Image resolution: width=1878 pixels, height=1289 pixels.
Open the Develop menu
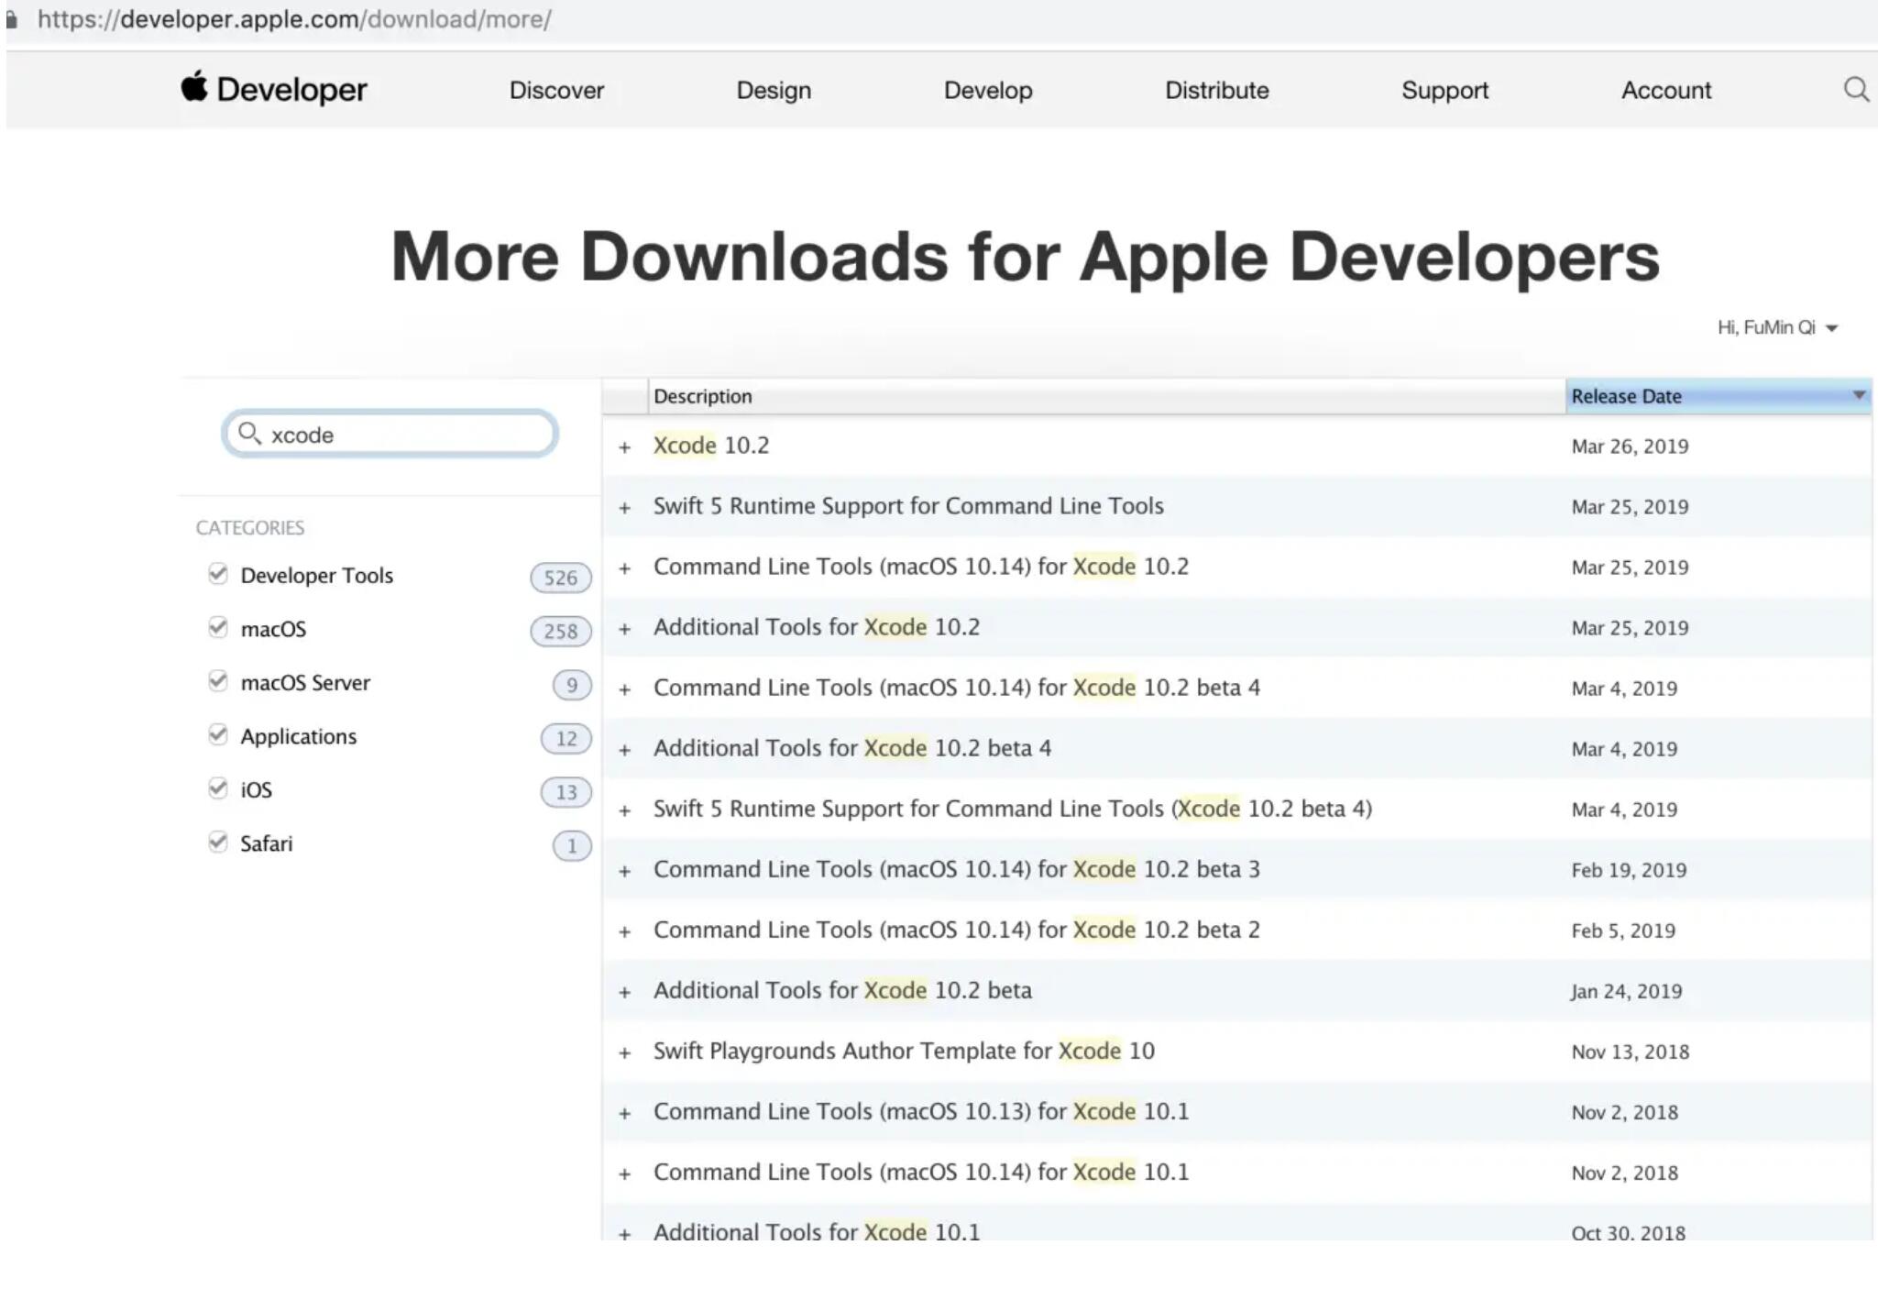click(988, 90)
